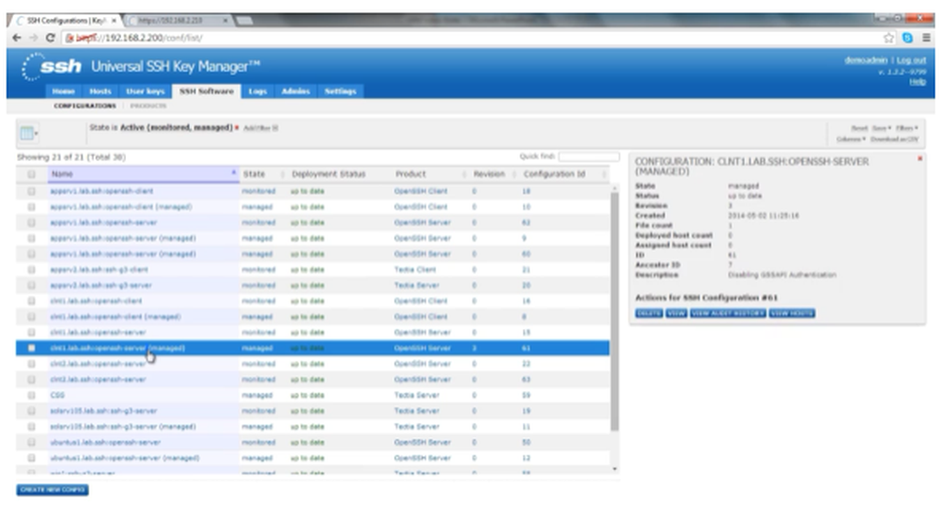940x506 pixels.
Task: Open the Home tab
Action: click(63, 91)
